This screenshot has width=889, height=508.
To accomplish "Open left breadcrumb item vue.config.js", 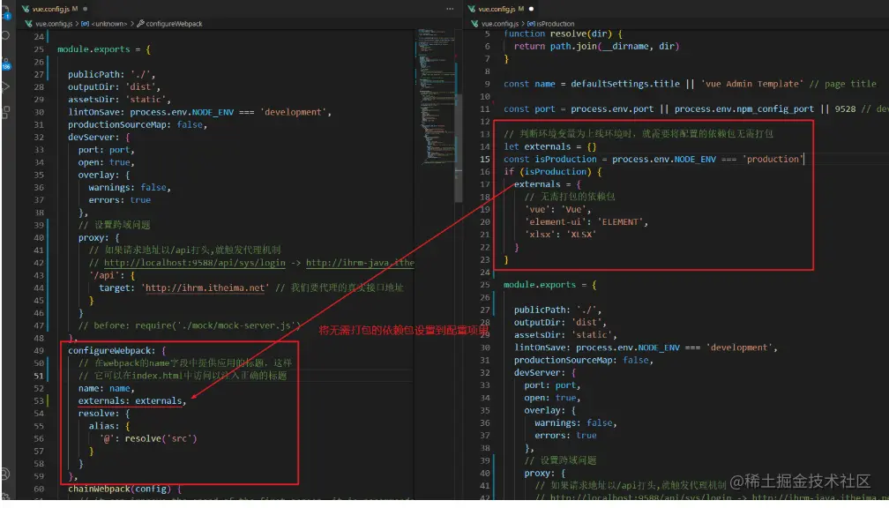I will [53, 24].
